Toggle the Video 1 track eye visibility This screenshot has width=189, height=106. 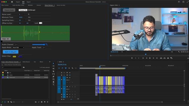point(70,77)
